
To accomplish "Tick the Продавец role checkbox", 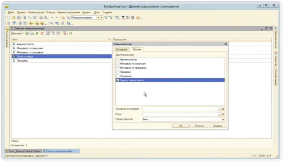I will (x=118, y=72).
